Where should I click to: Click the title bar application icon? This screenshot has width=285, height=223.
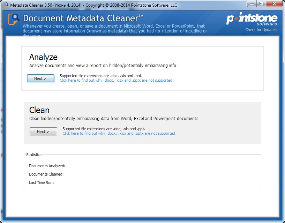[x=6, y=5]
